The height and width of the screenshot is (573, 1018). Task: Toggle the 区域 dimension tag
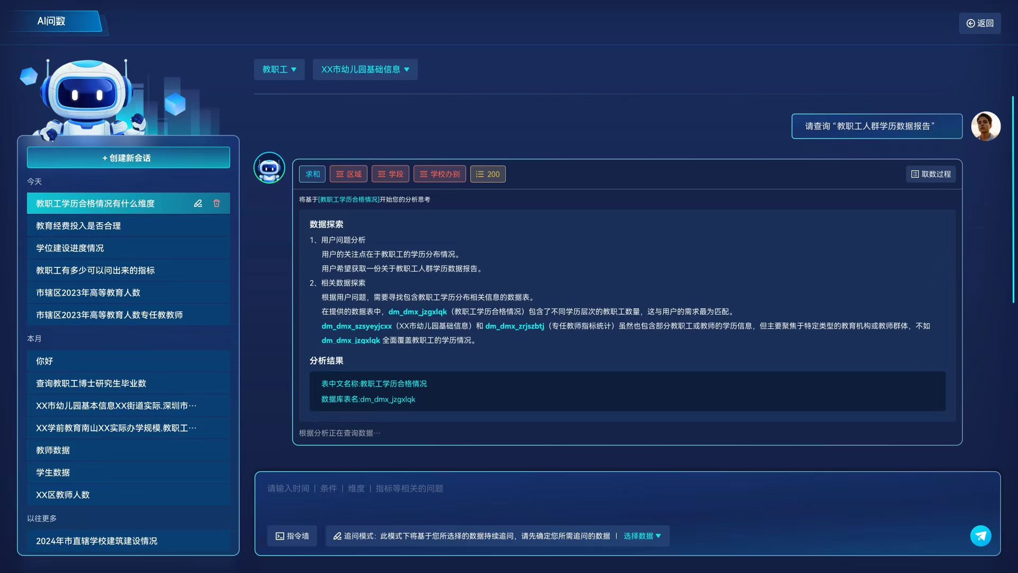pyautogui.click(x=348, y=174)
